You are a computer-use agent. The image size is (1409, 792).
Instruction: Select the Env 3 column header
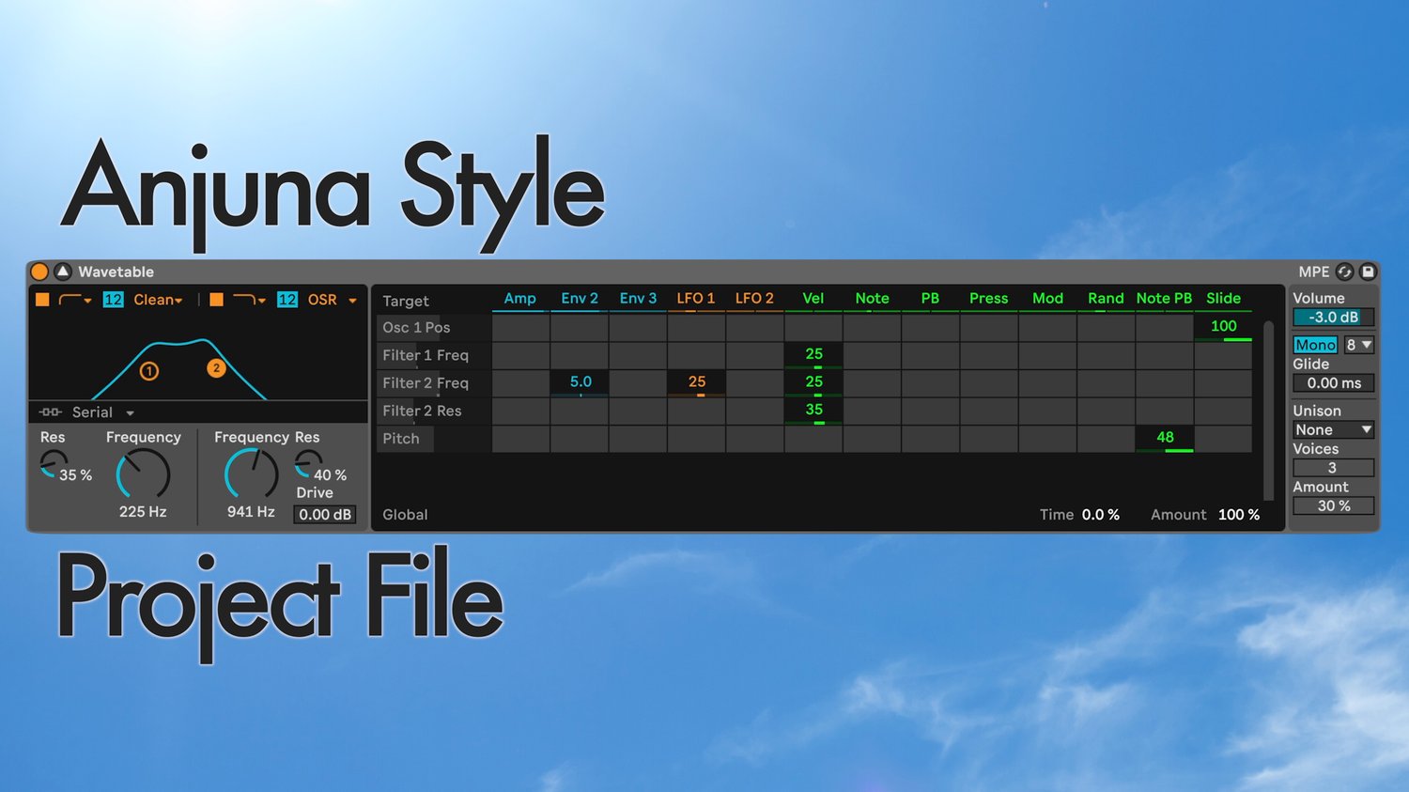(638, 299)
